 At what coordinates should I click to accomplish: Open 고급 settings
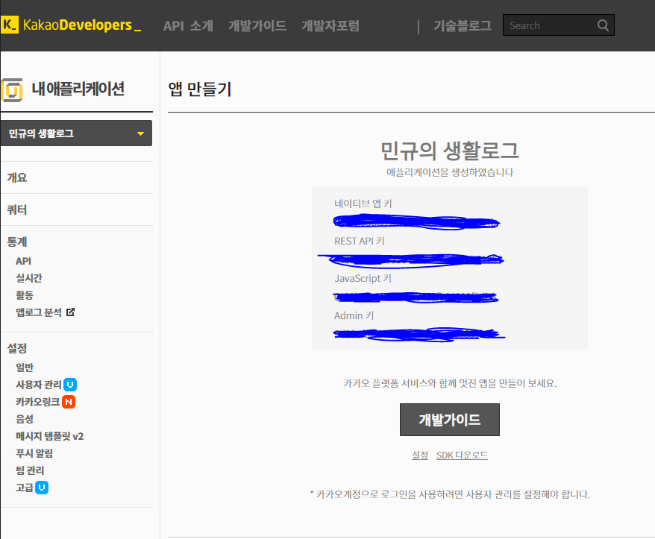(x=24, y=488)
